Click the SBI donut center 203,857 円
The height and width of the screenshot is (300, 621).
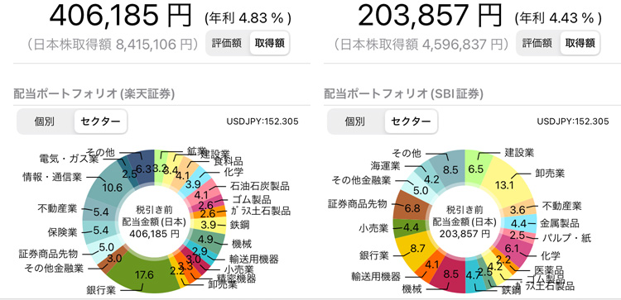[x=465, y=233]
